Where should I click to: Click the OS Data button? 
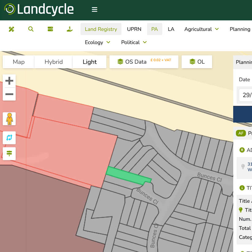(x=144, y=62)
